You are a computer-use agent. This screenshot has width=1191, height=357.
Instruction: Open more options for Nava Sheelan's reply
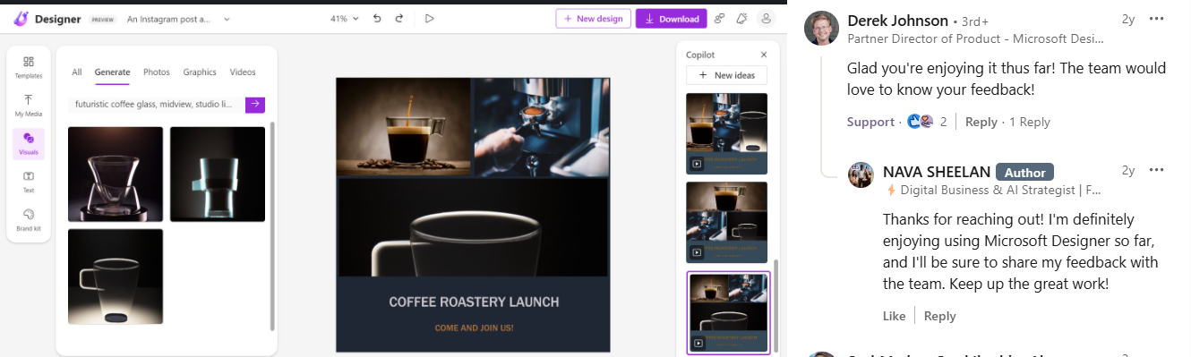pos(1157,170)
